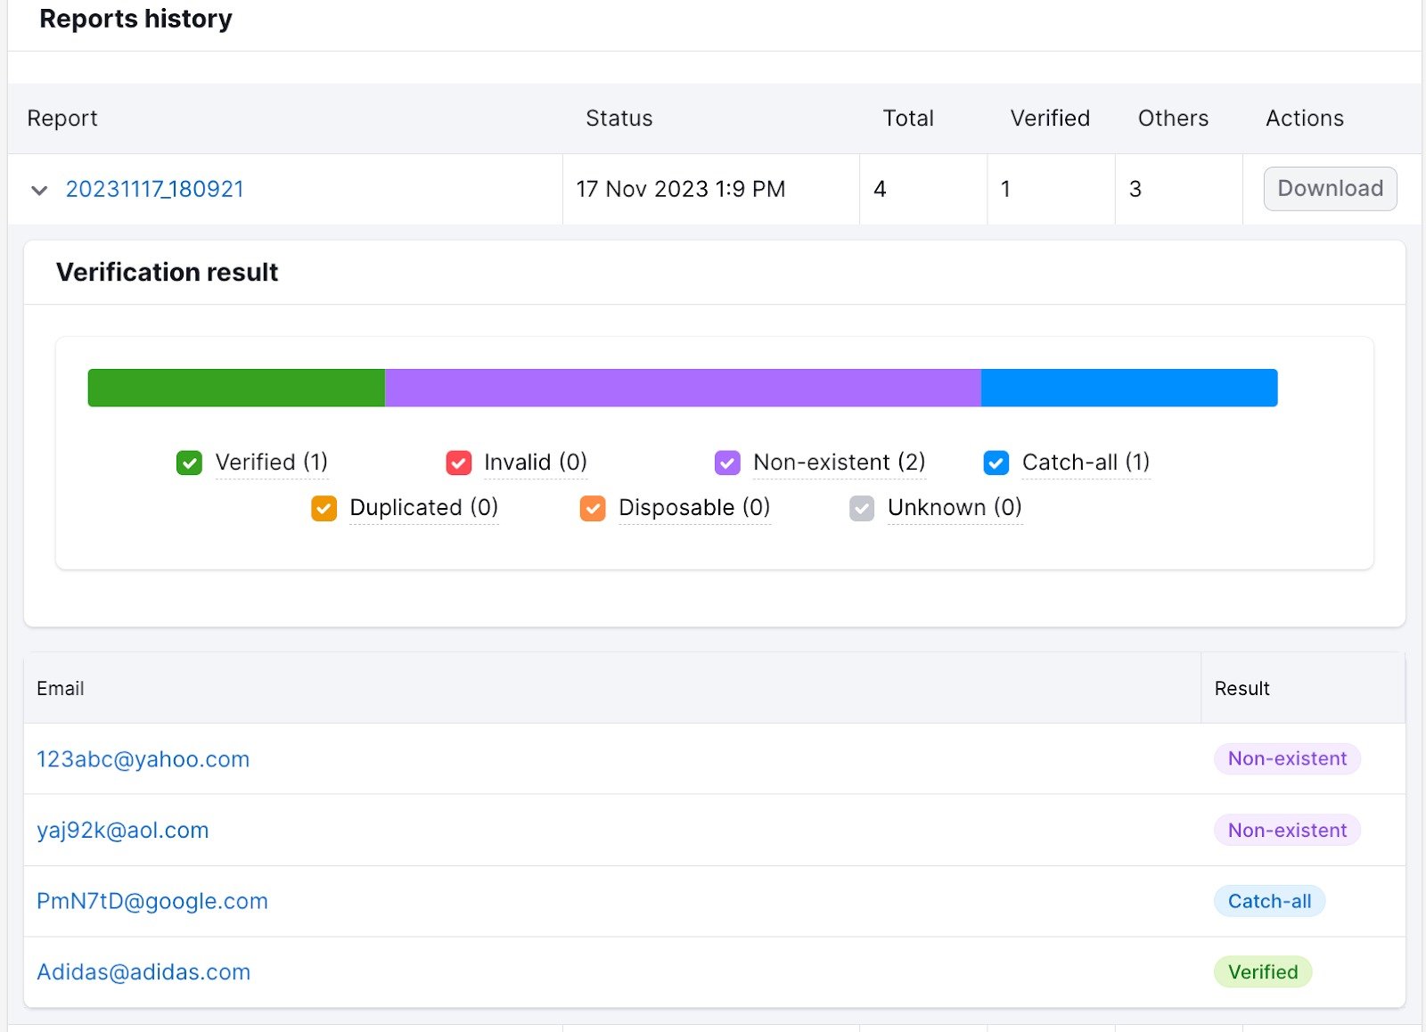
Task: Click the green segment of the results bar
Action: click(x=235, y=387)
